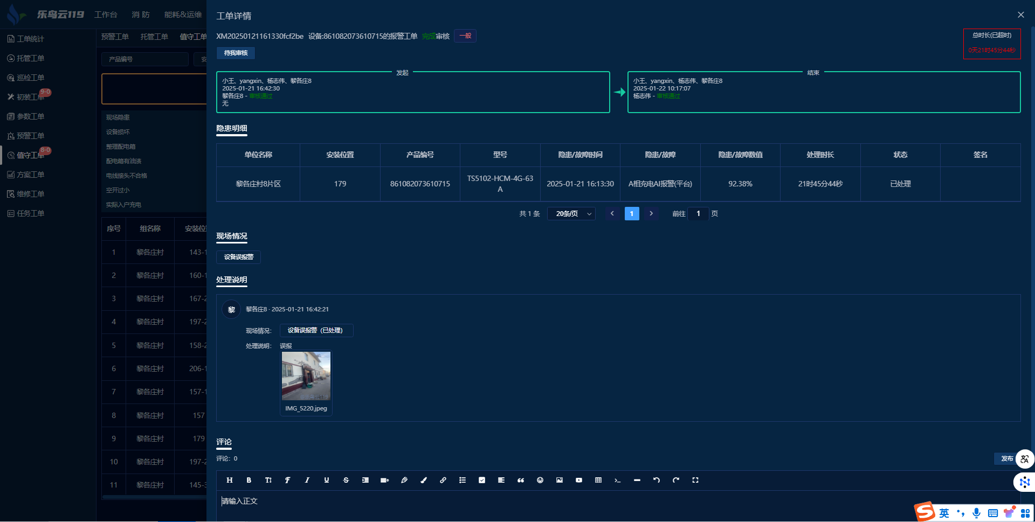Toggle strikethrough text formatting
Screen dimensions: 1035x522
click(346, 480)
